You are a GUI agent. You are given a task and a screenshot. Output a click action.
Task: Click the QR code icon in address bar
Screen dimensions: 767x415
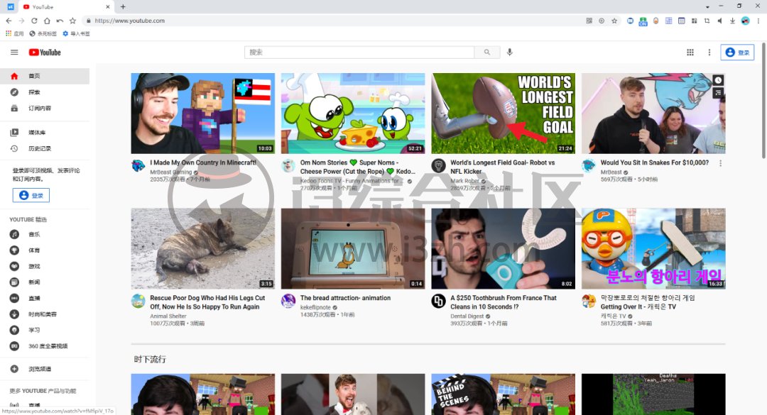589,21
